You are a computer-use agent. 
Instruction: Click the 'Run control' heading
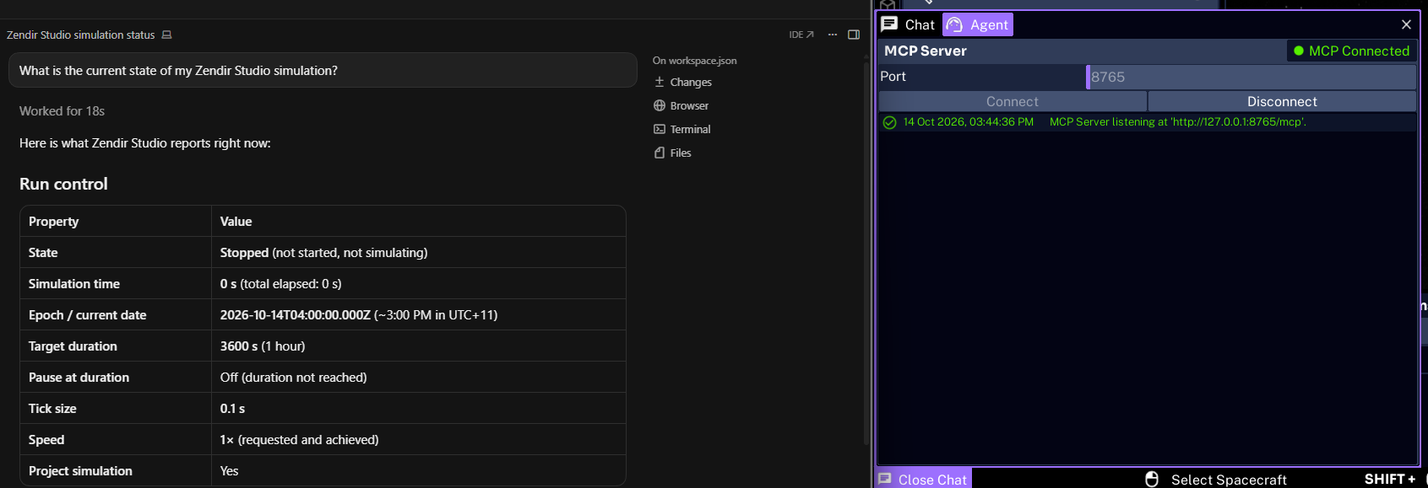[x=63, y=184]
